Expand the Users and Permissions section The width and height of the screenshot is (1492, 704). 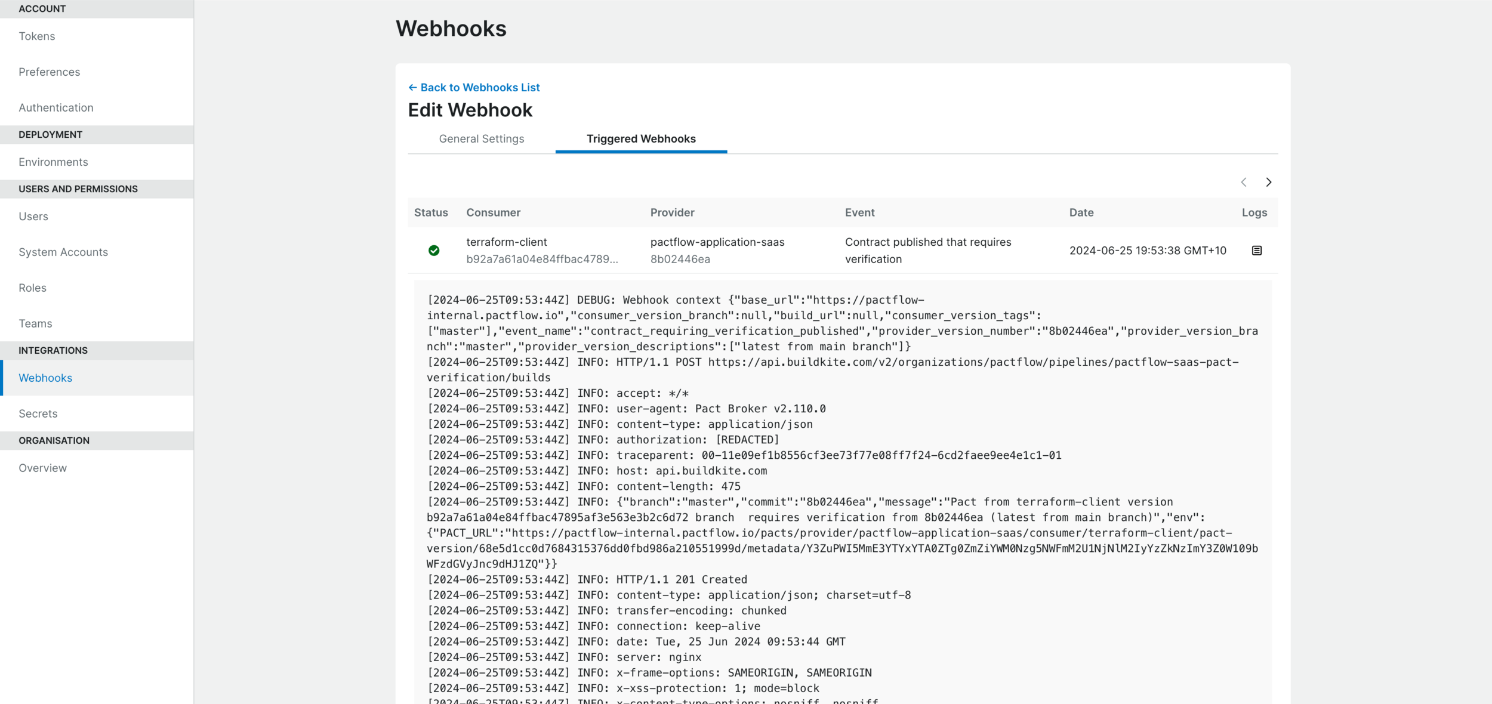point(78,189)
